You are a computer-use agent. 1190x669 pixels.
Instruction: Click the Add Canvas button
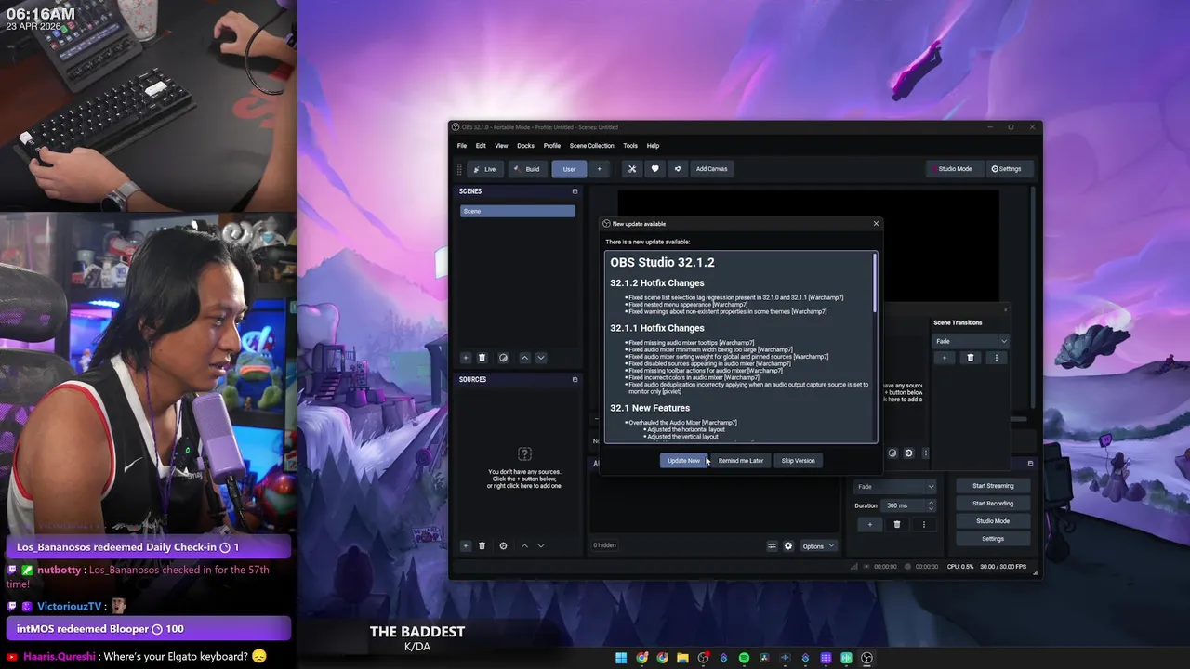coord(711,169)
